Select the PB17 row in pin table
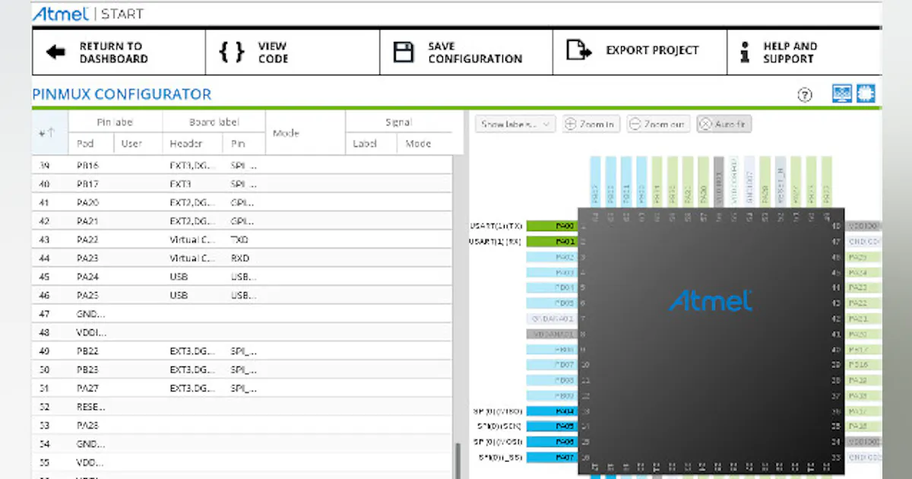 [x=243, y=184]
